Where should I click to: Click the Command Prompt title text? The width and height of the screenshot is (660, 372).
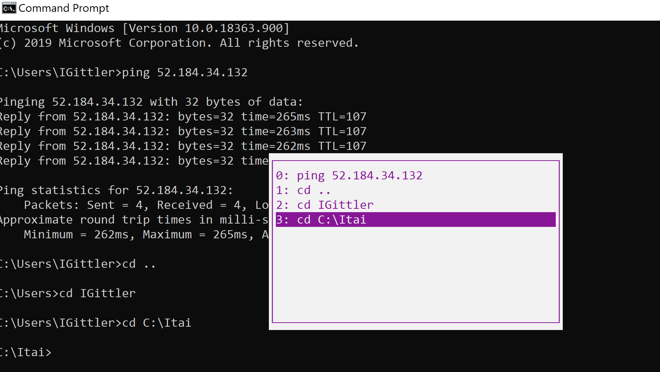64,8
